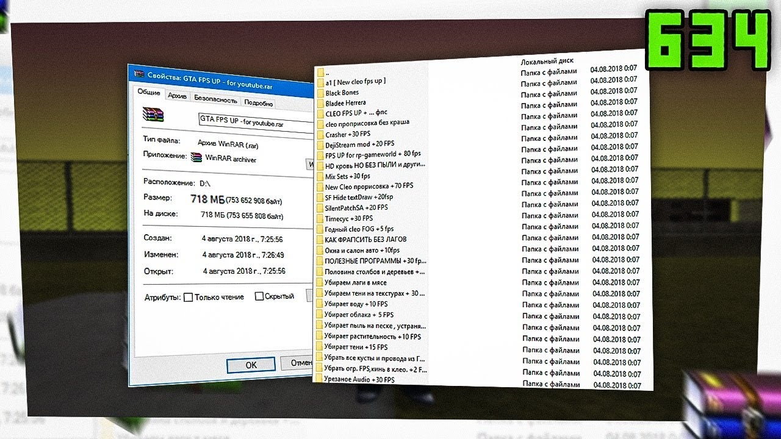Viewport: 781px width, 439px height.
Task: Click folder icon of 'Годный cleo FOG +5 fps'
Action: pos(320,229)
